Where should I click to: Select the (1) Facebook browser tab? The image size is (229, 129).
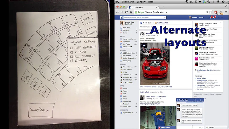(143, 7)
